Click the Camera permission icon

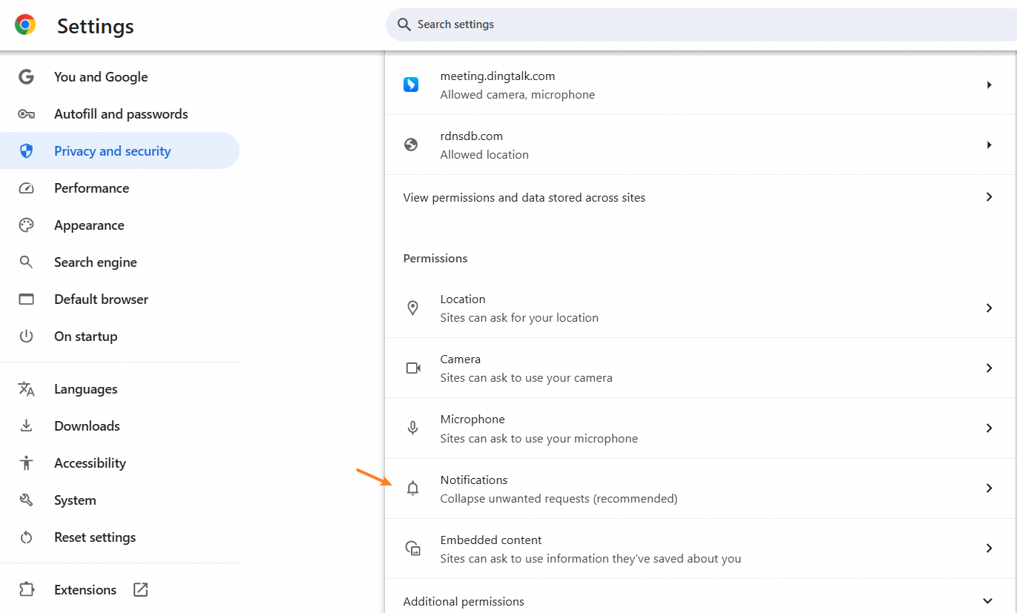click(413, 368)
